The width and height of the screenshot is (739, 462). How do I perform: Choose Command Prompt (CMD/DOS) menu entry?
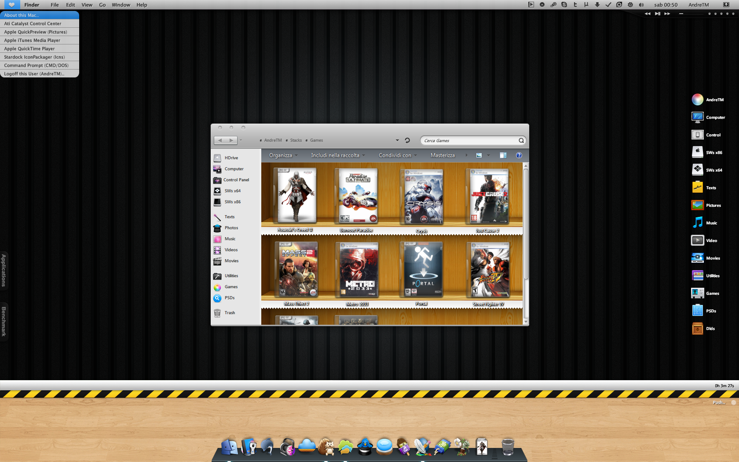coord(40,65)
